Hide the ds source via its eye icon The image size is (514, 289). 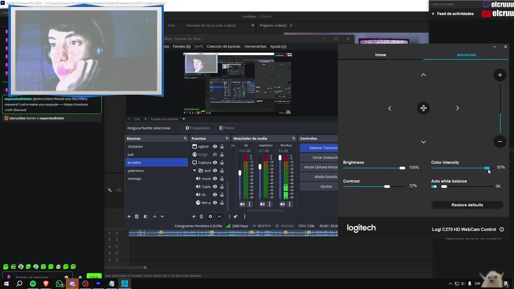(215, 195)
